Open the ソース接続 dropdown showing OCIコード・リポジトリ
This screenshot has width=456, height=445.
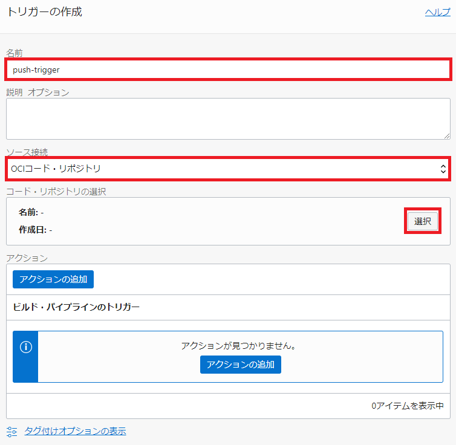point(228,169)
